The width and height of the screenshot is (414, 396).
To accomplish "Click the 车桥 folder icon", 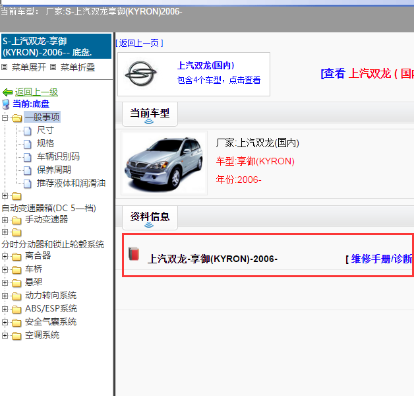I will pyautogui.click(x=16, y=270).
